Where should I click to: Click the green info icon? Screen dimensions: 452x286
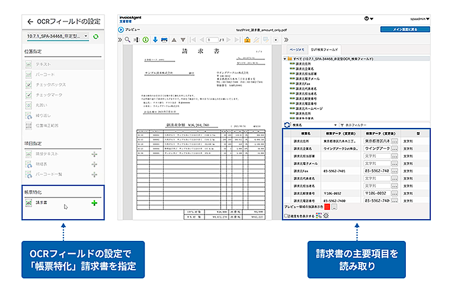[146, 40]
